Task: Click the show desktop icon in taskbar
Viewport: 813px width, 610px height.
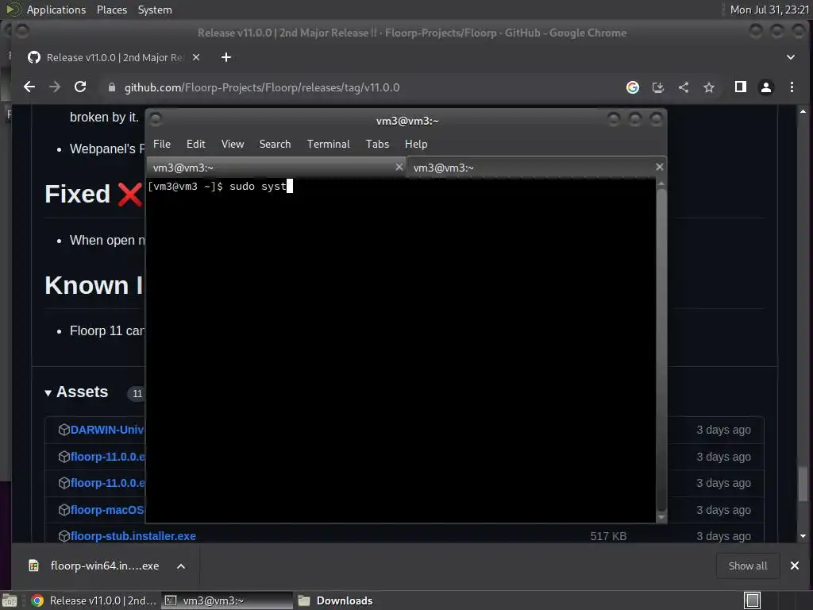Action: click(x=10, y=600)
